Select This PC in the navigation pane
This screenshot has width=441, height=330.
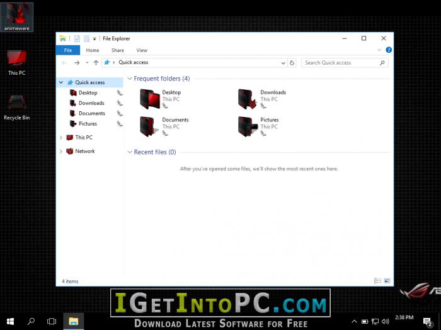84,137
